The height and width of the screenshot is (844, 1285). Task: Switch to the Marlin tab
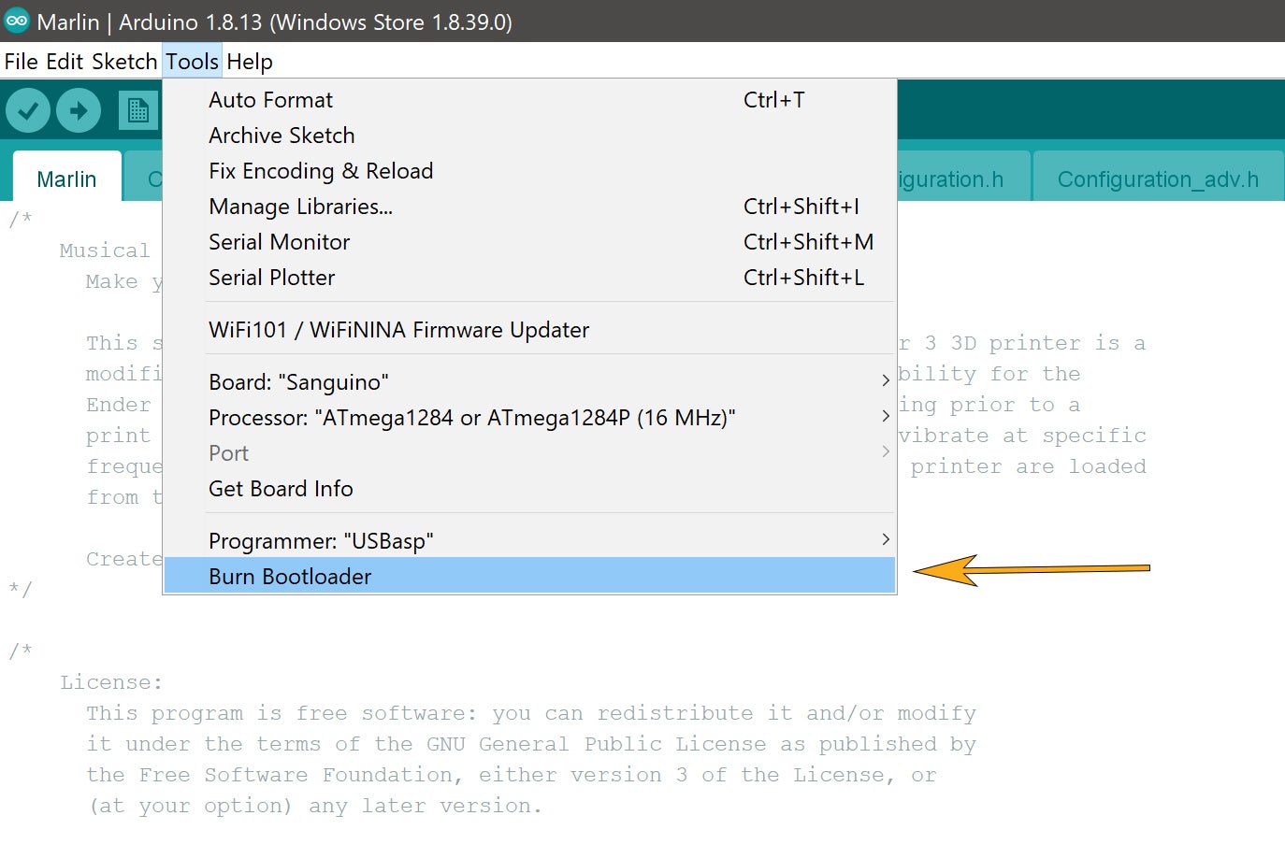tap(66, 179)
